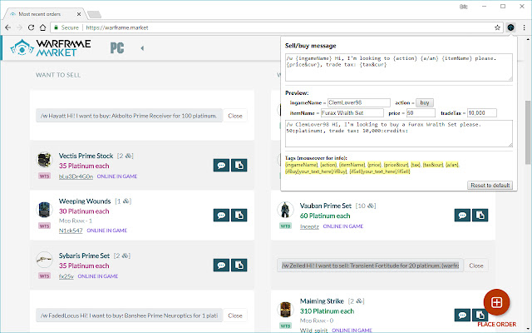532x333 pixels.
Task: Select the Zelied whisper message text field
Action: 370,266
